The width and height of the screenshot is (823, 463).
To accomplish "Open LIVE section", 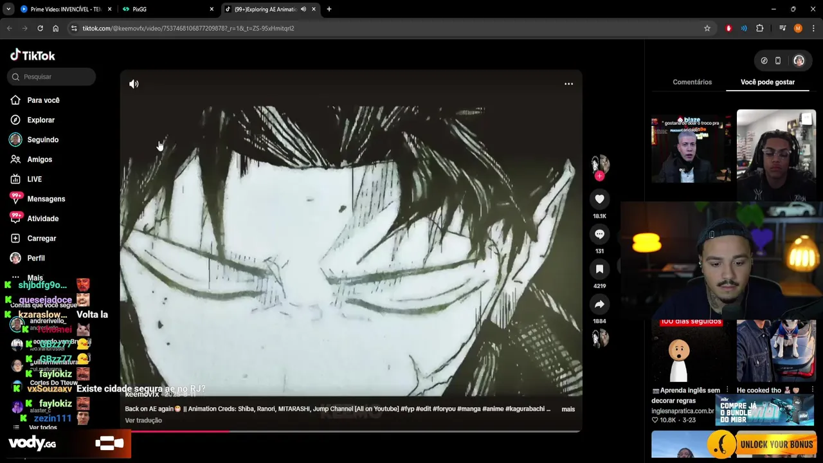I will 34,179.
